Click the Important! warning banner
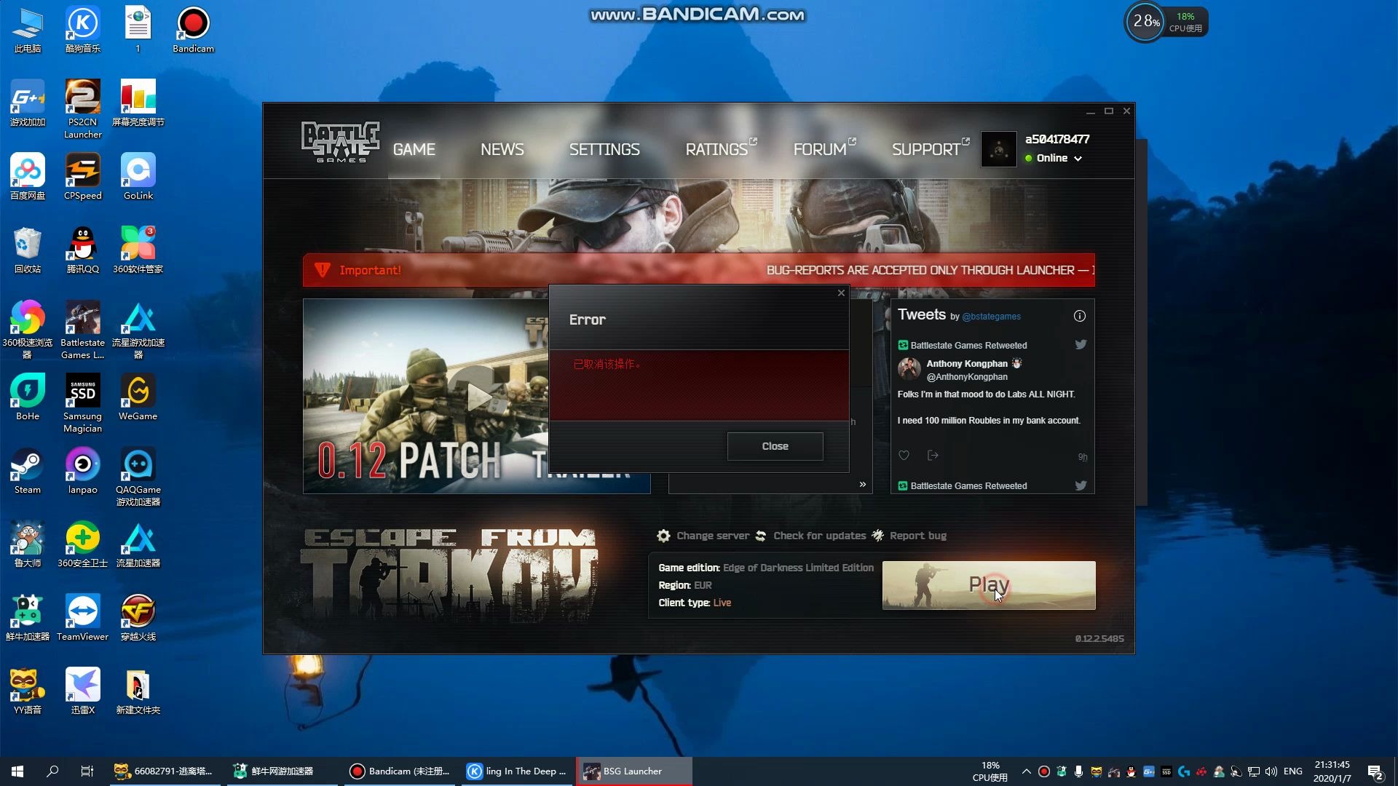 (x=699, y=270)
